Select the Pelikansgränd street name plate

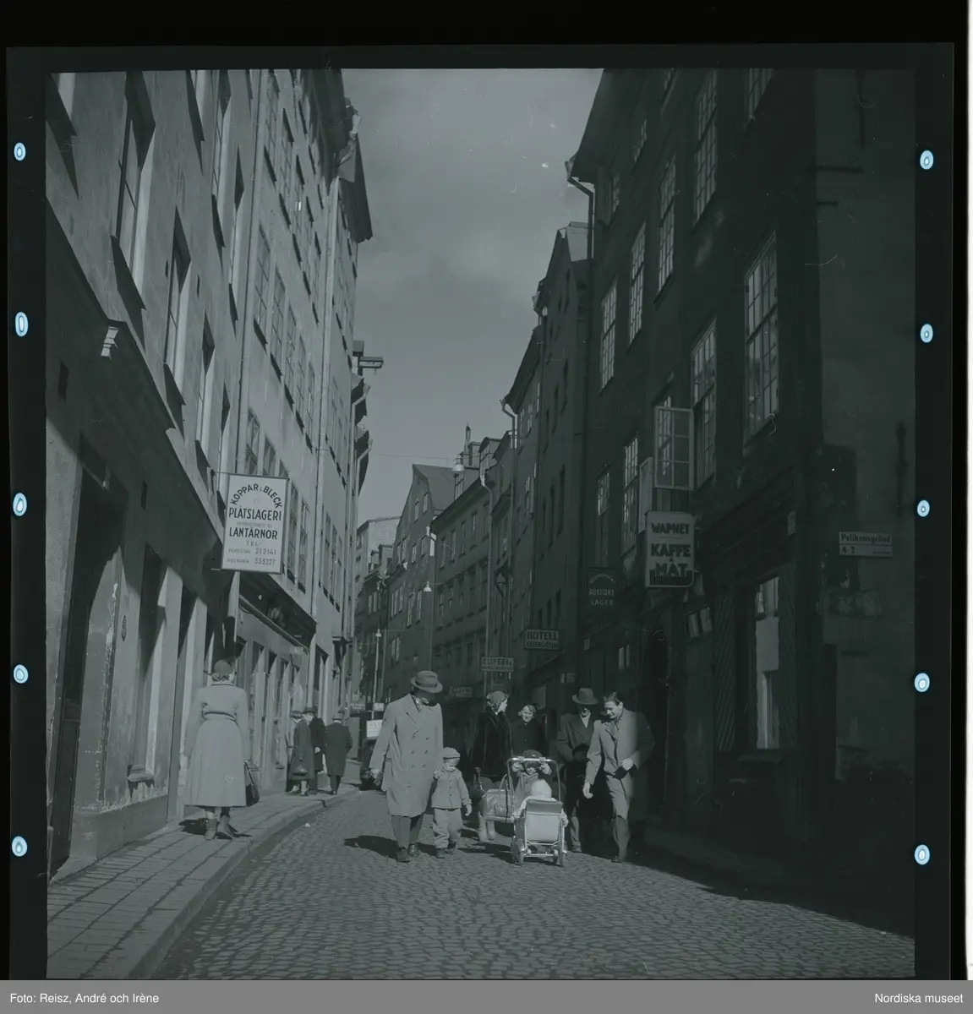pyautogui.click(x=865, y=542)
